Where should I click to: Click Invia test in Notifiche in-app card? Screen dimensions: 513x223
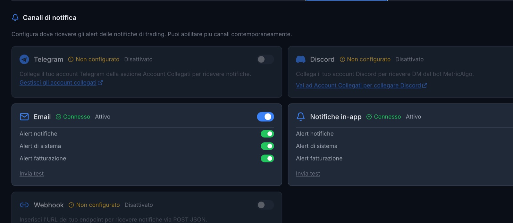[x=308, y=174]
